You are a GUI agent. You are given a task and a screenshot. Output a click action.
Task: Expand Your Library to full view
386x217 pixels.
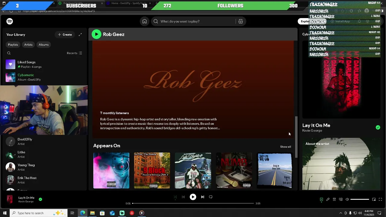80,35
